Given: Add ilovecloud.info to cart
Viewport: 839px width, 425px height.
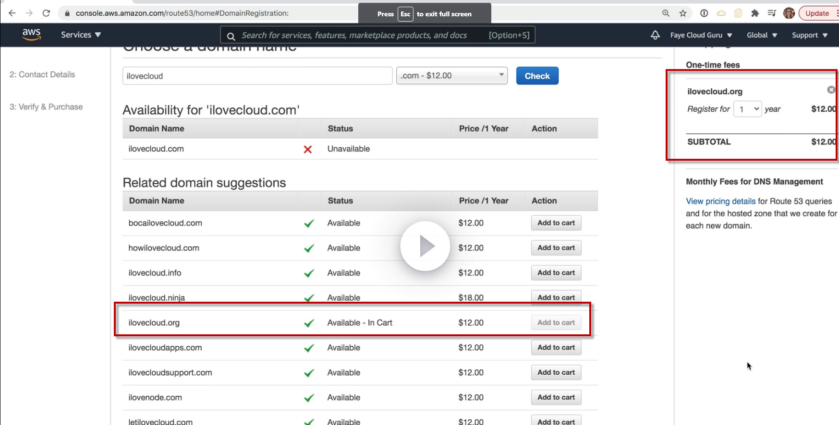Looking at the screenshot, I should (x=556, y=273).
